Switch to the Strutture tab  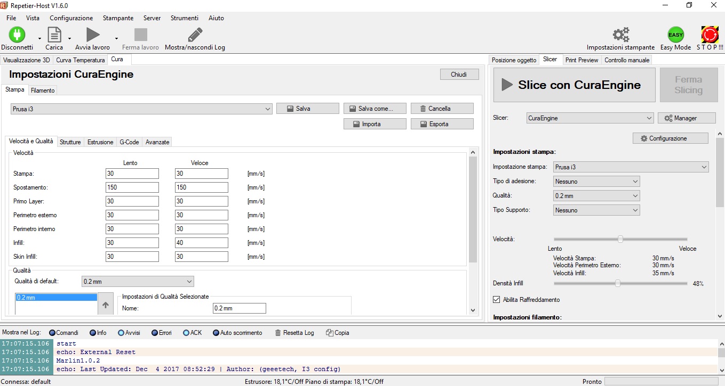pos(70,142)
